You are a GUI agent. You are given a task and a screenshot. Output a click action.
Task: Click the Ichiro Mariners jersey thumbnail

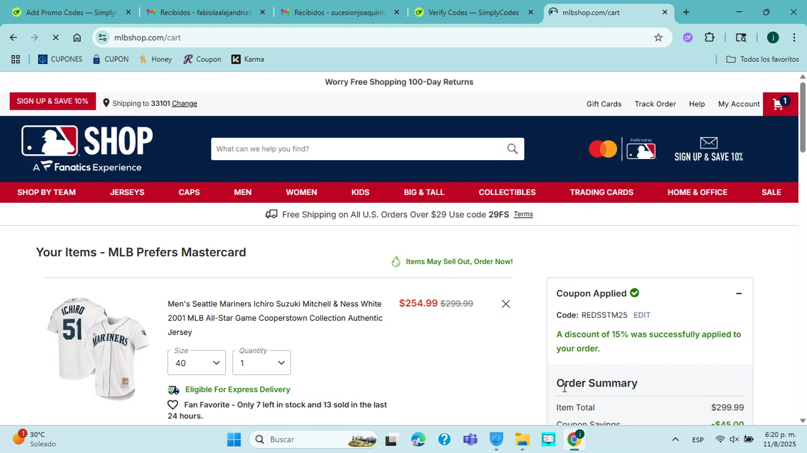[x=98, y=349]
